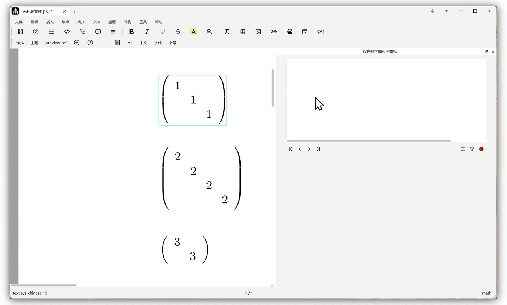This screenshot has height=305, width=507.
Task: Apply italic formatting from the toolbar
Action: [x=147, y=32]
